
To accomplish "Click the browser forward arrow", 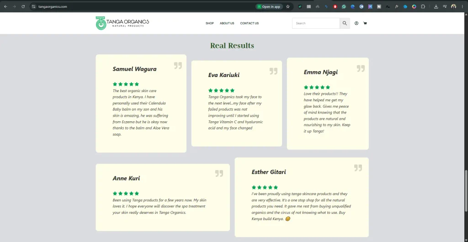I will click(14, 6).
